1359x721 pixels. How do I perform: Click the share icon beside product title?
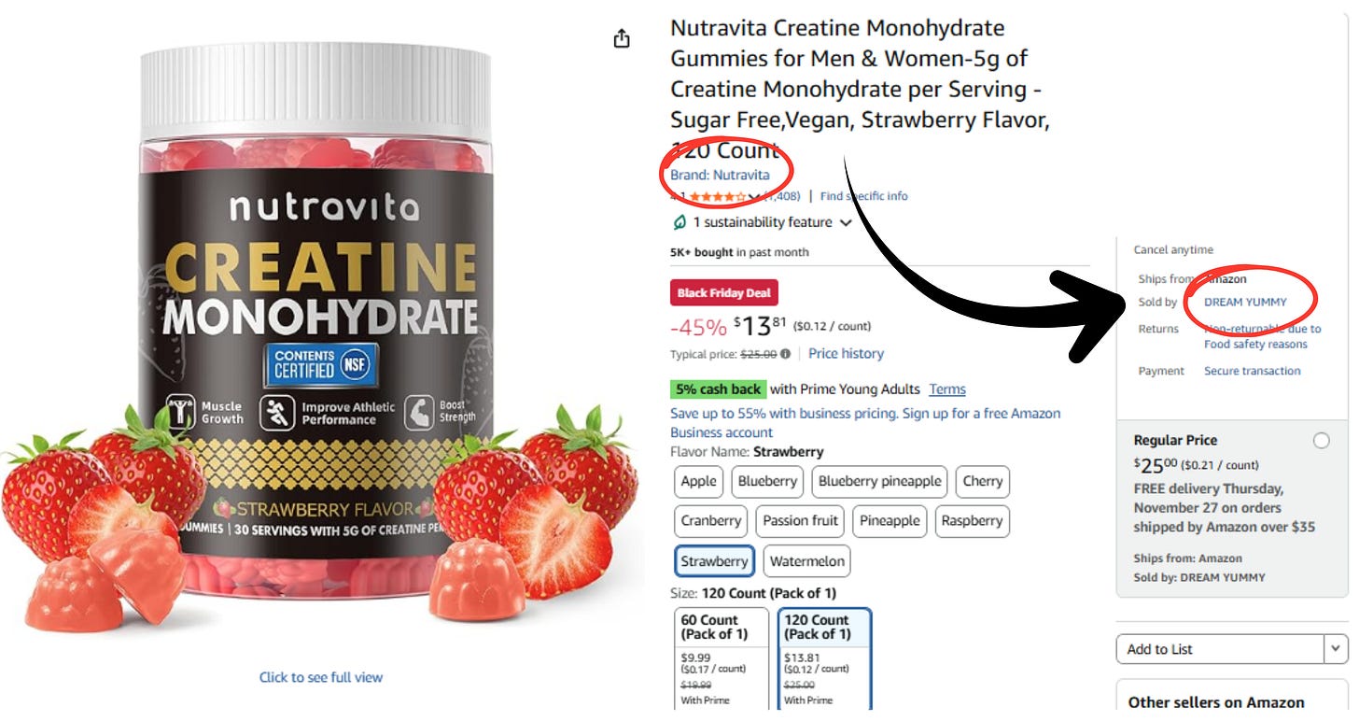(x=622, y=39)
